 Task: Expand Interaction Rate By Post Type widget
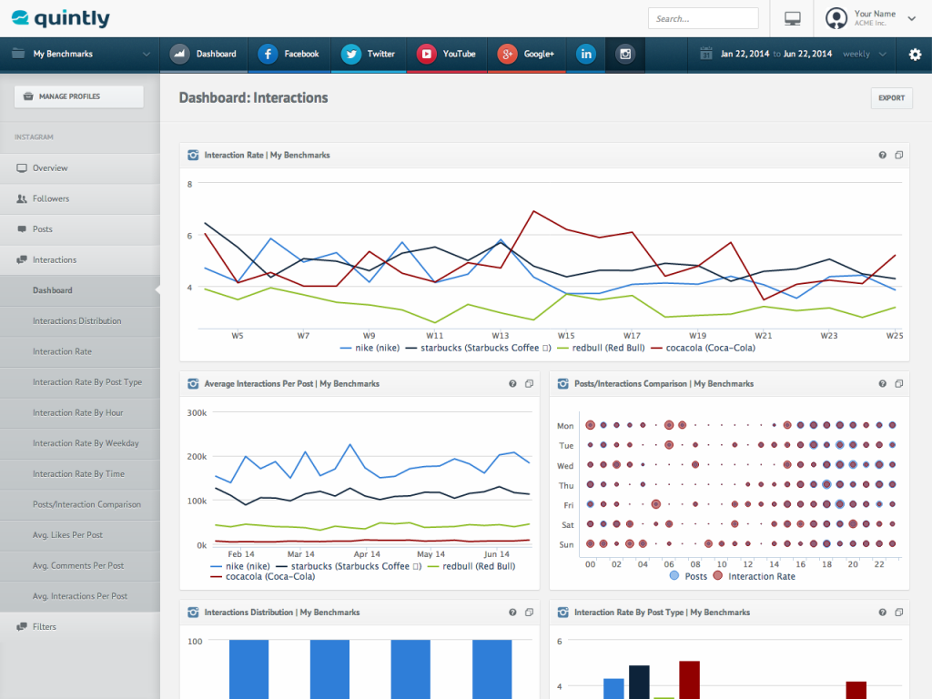click(898, 613)
